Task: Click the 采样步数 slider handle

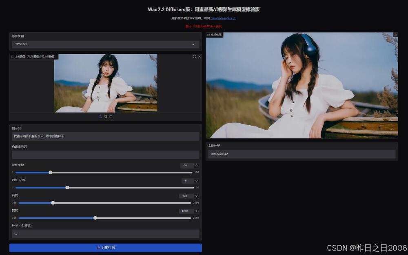Action: pyautogui.click(x=50, y=172)
